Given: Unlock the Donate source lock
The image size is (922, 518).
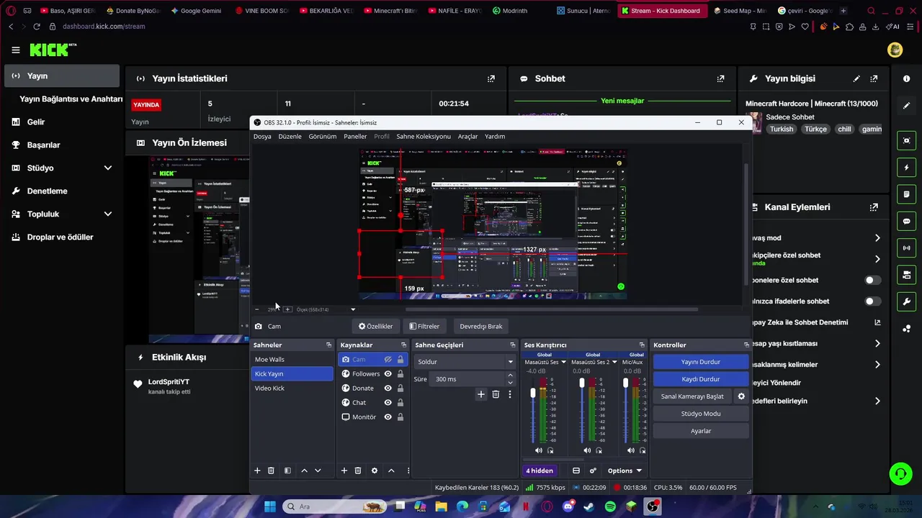Looking at the screenshot, I should click(400, 388).
